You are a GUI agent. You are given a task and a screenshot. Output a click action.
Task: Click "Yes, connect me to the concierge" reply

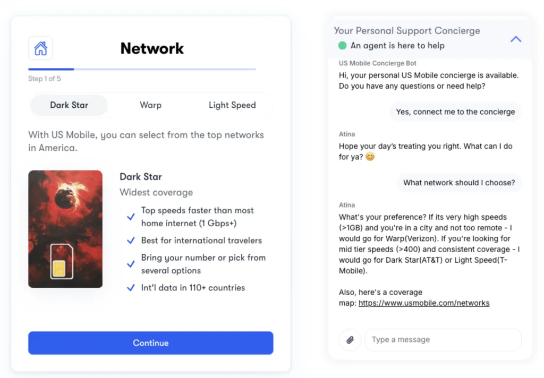[455, 111]
